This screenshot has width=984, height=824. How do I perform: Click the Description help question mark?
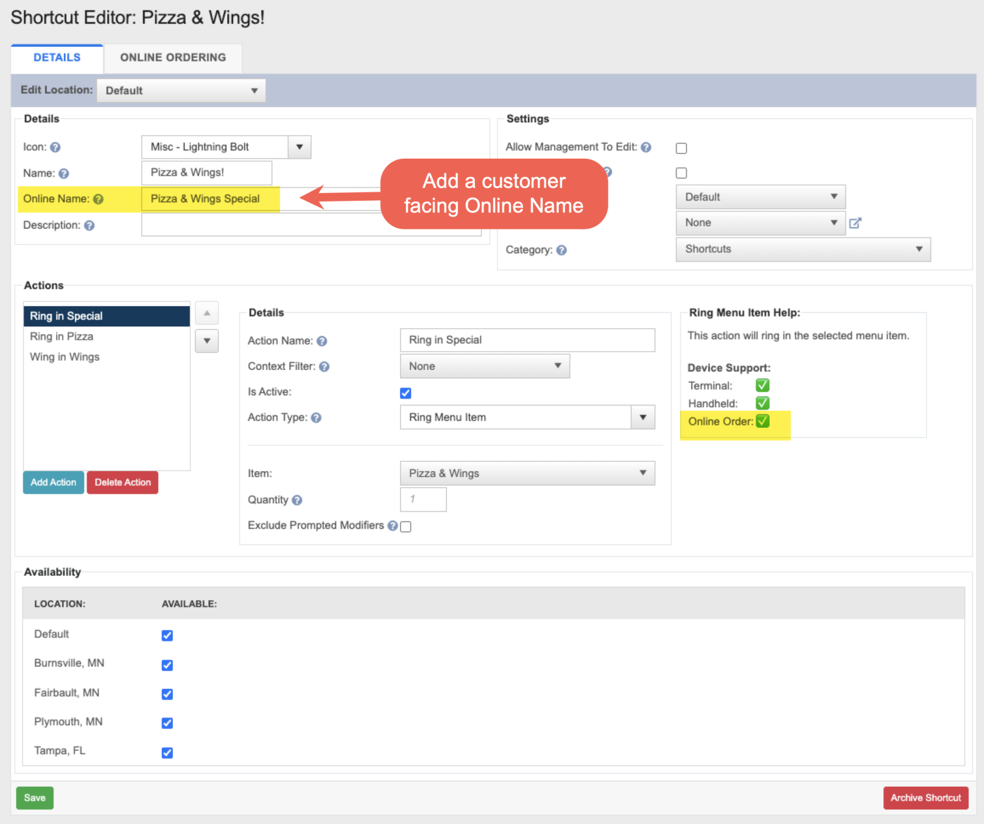click(89, 225)
